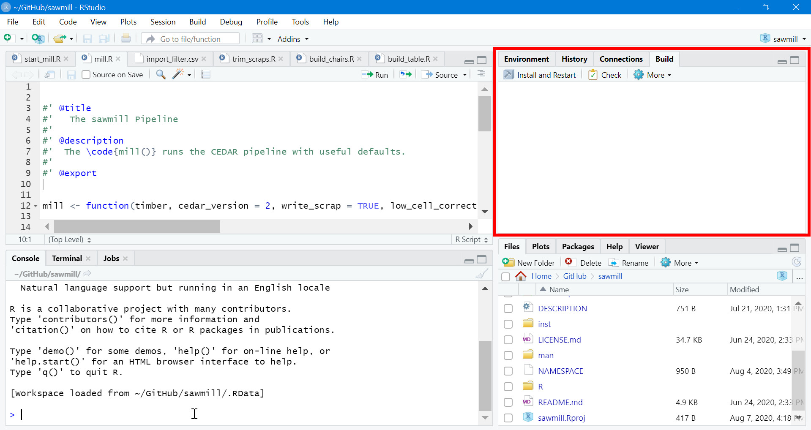Click the Rename button in Files
This screenshot has height=430, width=811.
tap(628, 263)
